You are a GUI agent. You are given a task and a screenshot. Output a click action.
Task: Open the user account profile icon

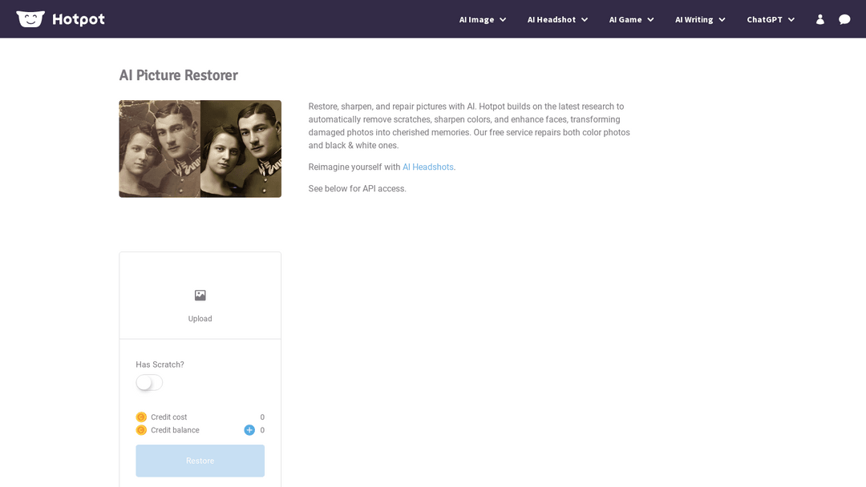[819, 19]
